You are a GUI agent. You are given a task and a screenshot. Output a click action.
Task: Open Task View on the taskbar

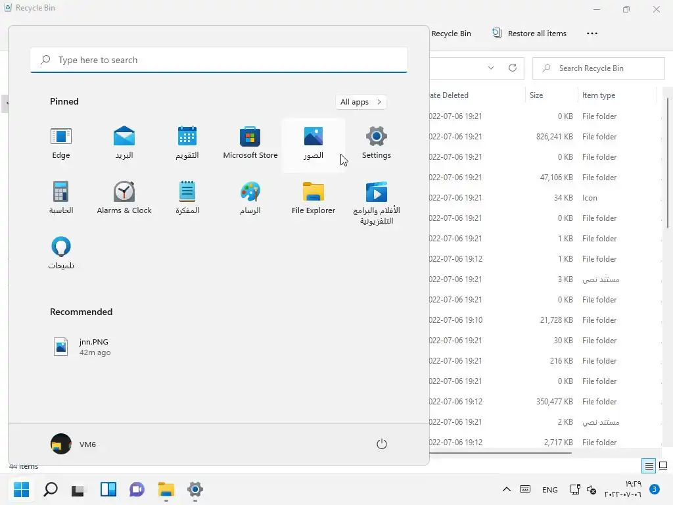click(x=78, y=489)
